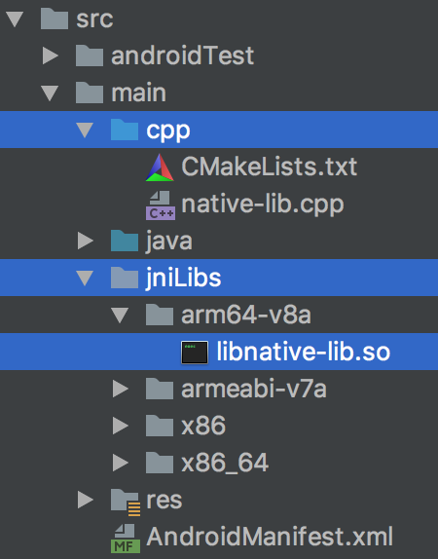Click the jniLibs folder icon
The width and height of the screenshot is (438, 559).
125,278
